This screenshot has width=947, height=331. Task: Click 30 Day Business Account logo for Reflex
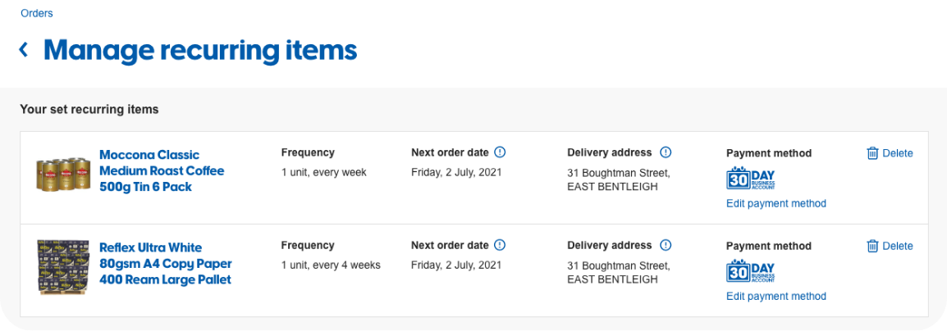pos(751,271)
